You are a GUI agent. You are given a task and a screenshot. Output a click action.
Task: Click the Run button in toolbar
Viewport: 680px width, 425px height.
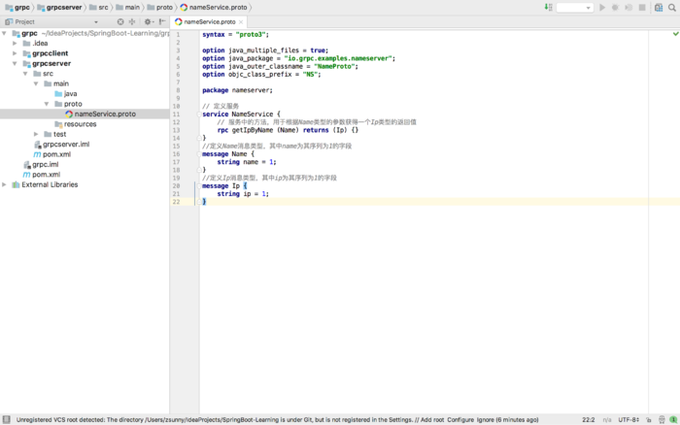tap(602, 7)
